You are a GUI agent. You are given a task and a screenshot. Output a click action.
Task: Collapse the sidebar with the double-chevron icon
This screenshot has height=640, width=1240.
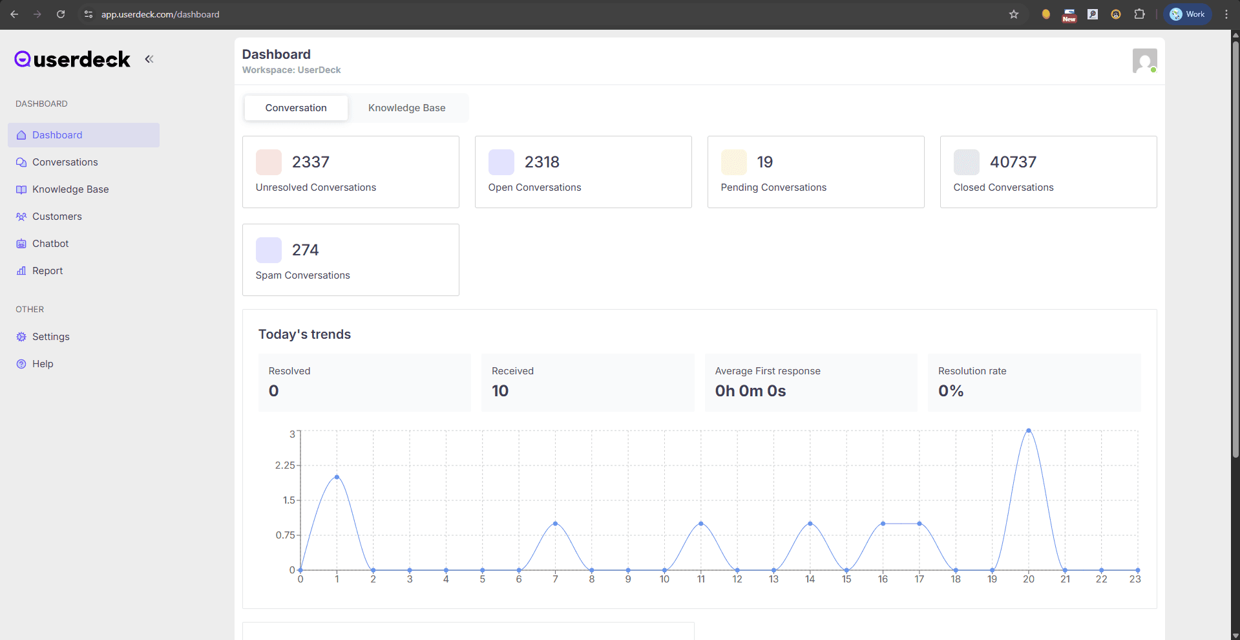(x=149, y=59)
